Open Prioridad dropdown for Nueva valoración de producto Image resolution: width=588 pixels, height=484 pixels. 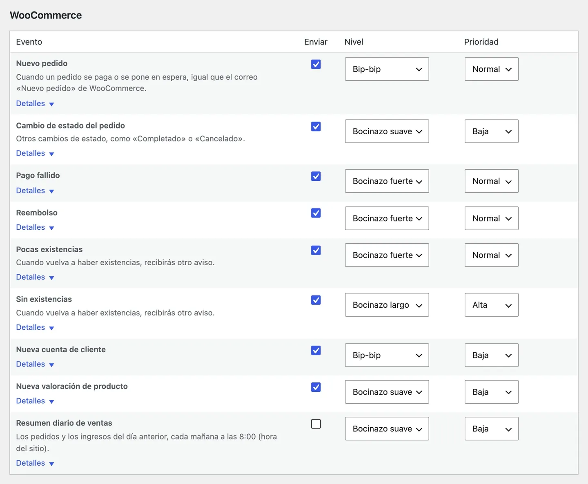(491, 392)
